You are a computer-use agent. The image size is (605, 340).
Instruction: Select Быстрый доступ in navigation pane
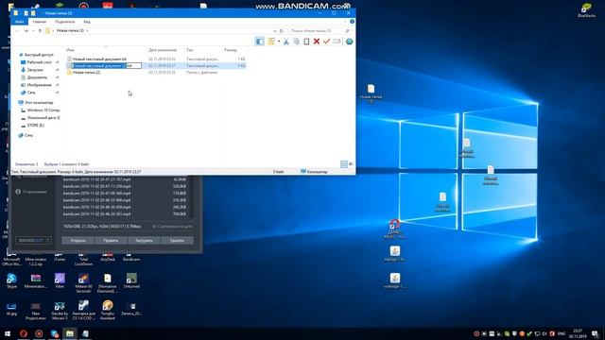tap(39, 55)
